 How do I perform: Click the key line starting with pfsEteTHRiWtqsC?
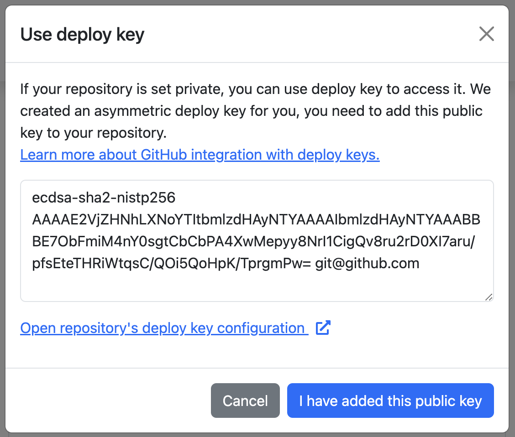point(169,263)
